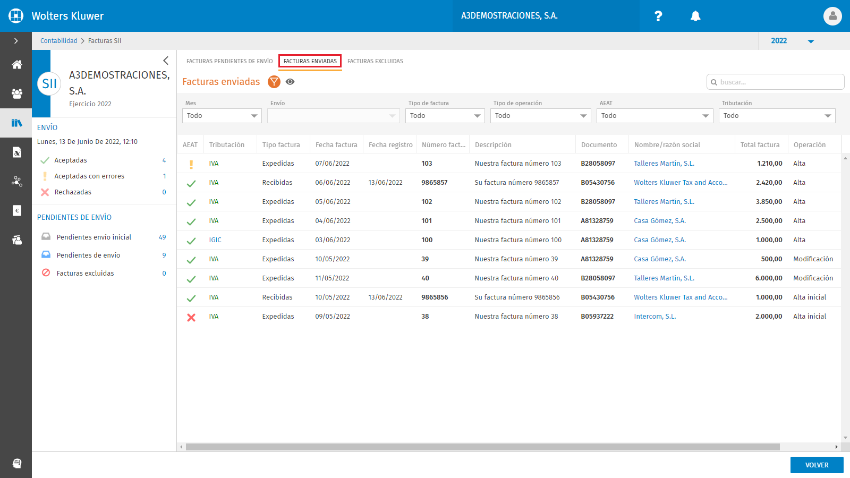Go to Contabilidad breadcrumb link
Viewport: 850px width, 478px height.
[x=59, y=41]
